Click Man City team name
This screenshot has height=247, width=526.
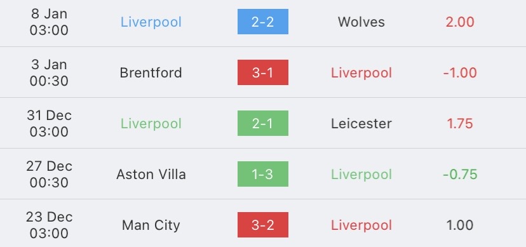pos(151,225)
